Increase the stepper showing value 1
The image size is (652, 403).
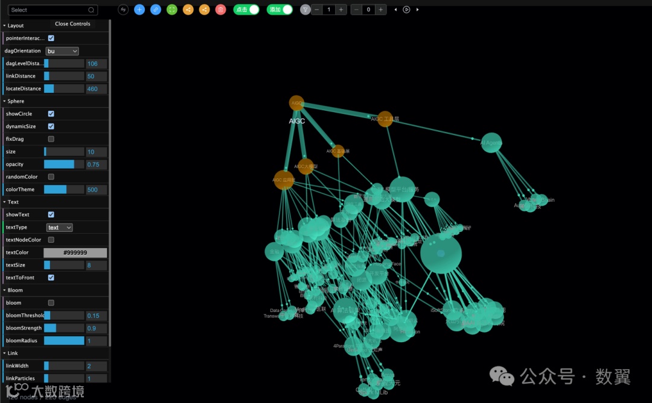pyautogui.click(x=341, y=10)
